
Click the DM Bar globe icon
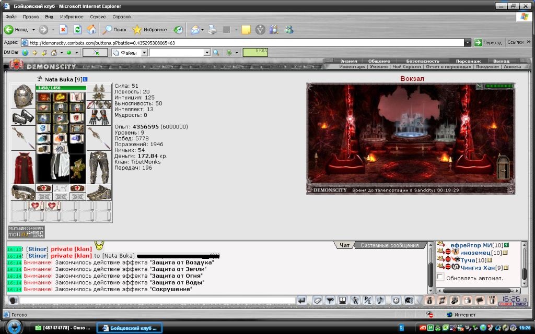click(25, 53)
